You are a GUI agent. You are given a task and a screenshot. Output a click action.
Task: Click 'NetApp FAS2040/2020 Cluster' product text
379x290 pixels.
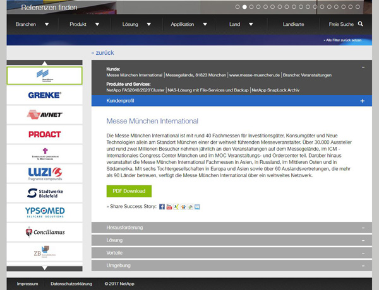point(135,90)
